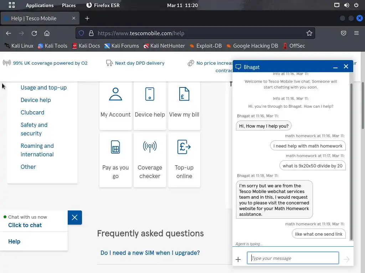The image size is (365, 273).
Task: Click the Frequently asked questions heading
Action: click(150, 233)
